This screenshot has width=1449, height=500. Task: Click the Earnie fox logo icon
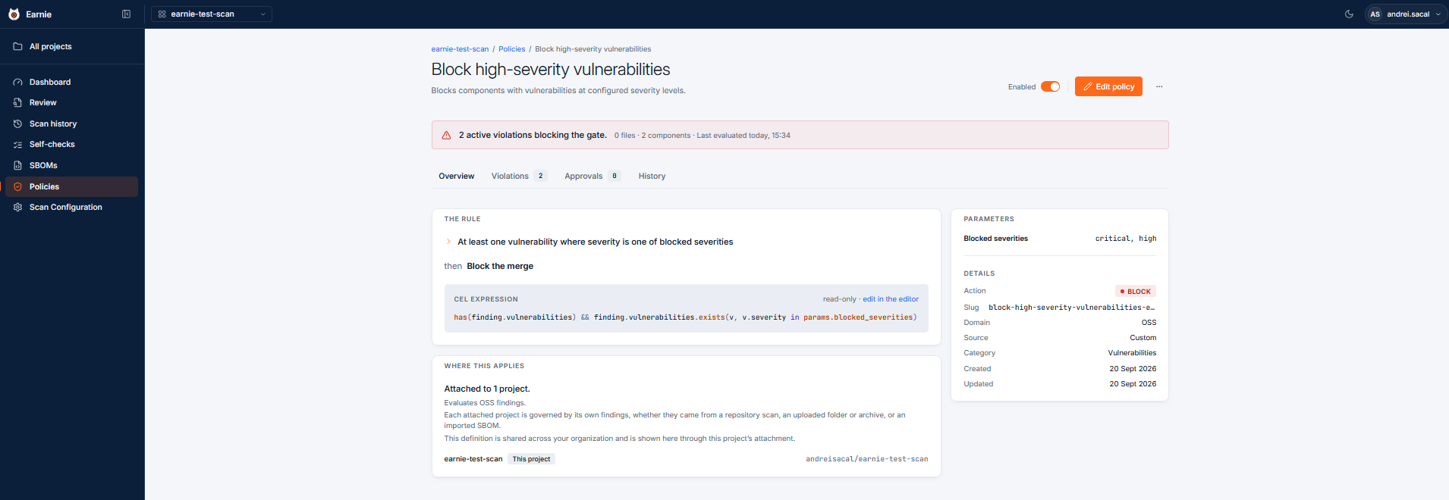[14, 14]
